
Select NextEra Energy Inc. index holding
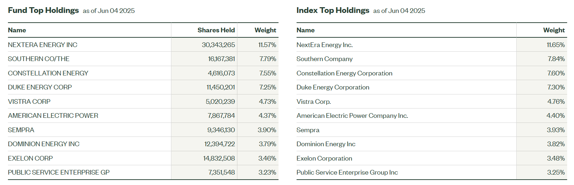tap(324, 45)
